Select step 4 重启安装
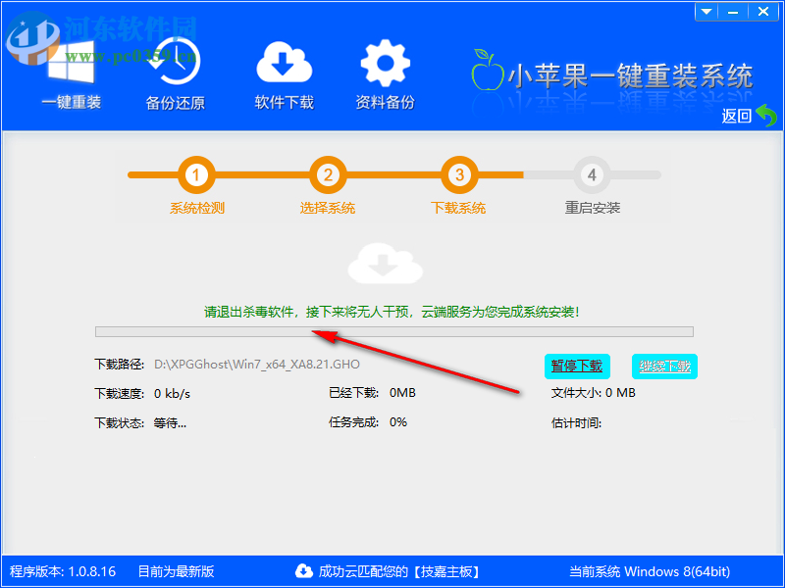The width and height of the screenshot is (785, 588). click(593, 186)
